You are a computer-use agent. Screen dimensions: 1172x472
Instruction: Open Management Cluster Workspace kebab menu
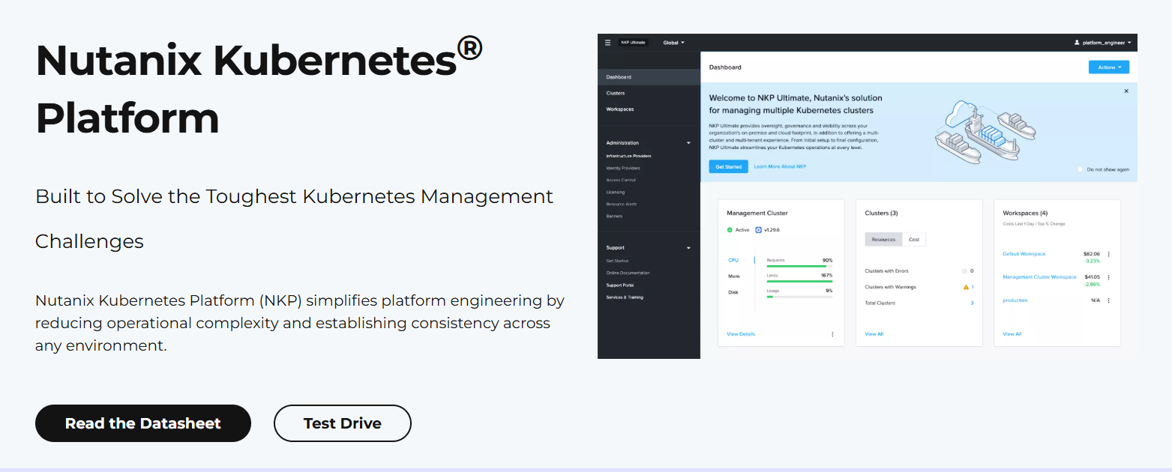(1108, 277)
